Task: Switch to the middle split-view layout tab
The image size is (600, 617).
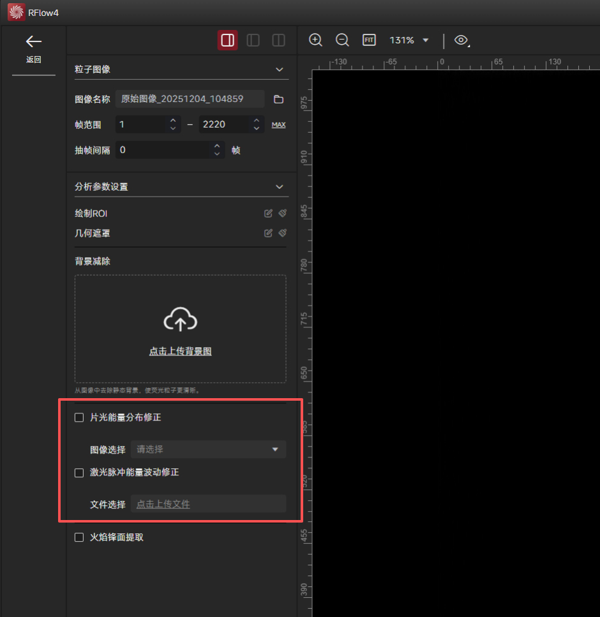Action: pos(253,40)
